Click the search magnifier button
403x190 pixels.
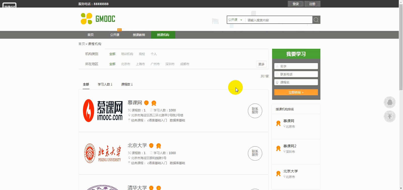click(316, 20)
